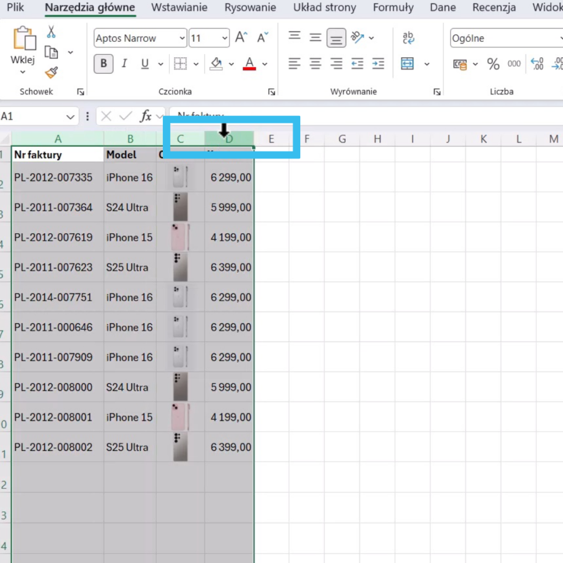This screenshot has width=563, height=563.
Task: Open Czcionka group dialog launcher
Action: point(272,92)
